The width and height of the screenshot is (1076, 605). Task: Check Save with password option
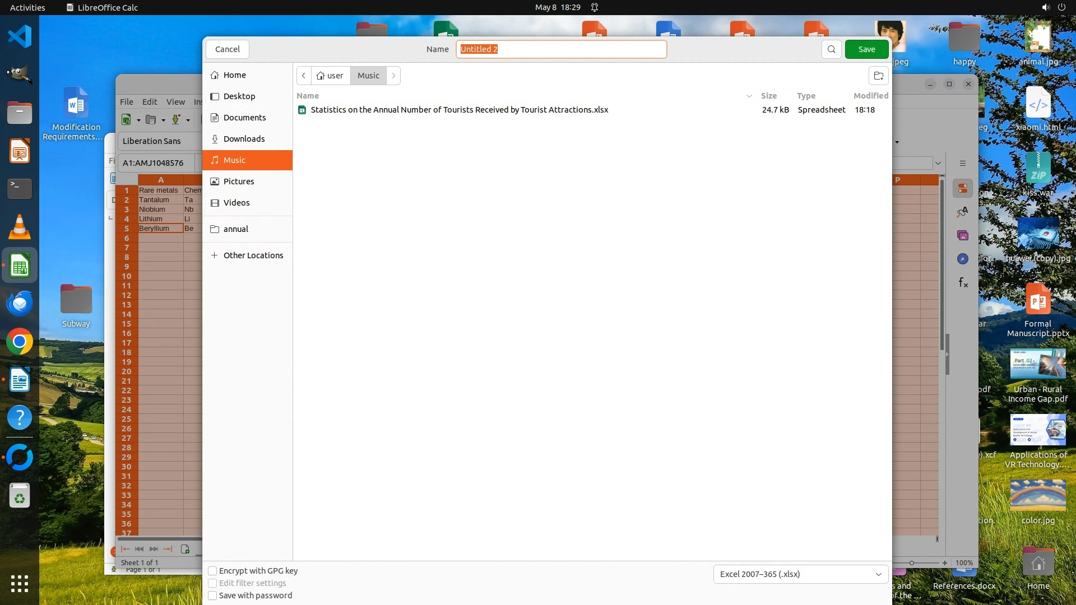(212, 595)
